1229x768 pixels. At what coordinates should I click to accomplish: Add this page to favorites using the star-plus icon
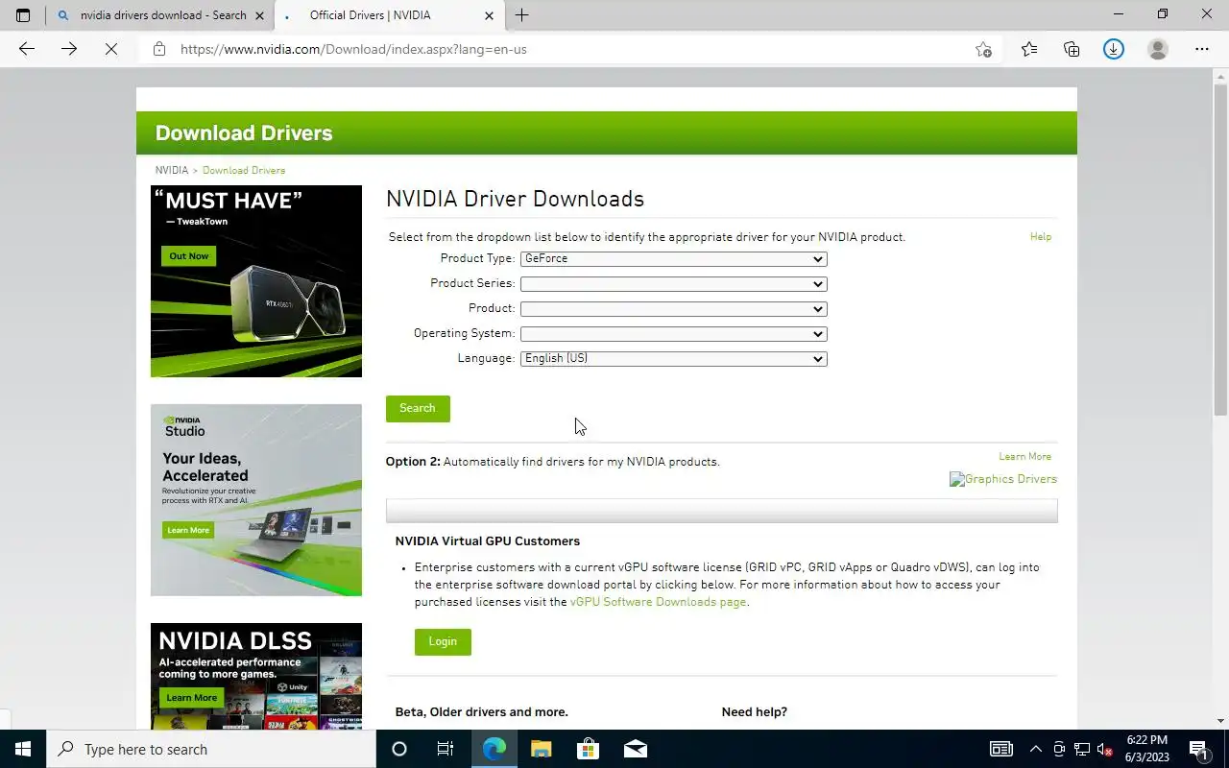click(983, 49)
